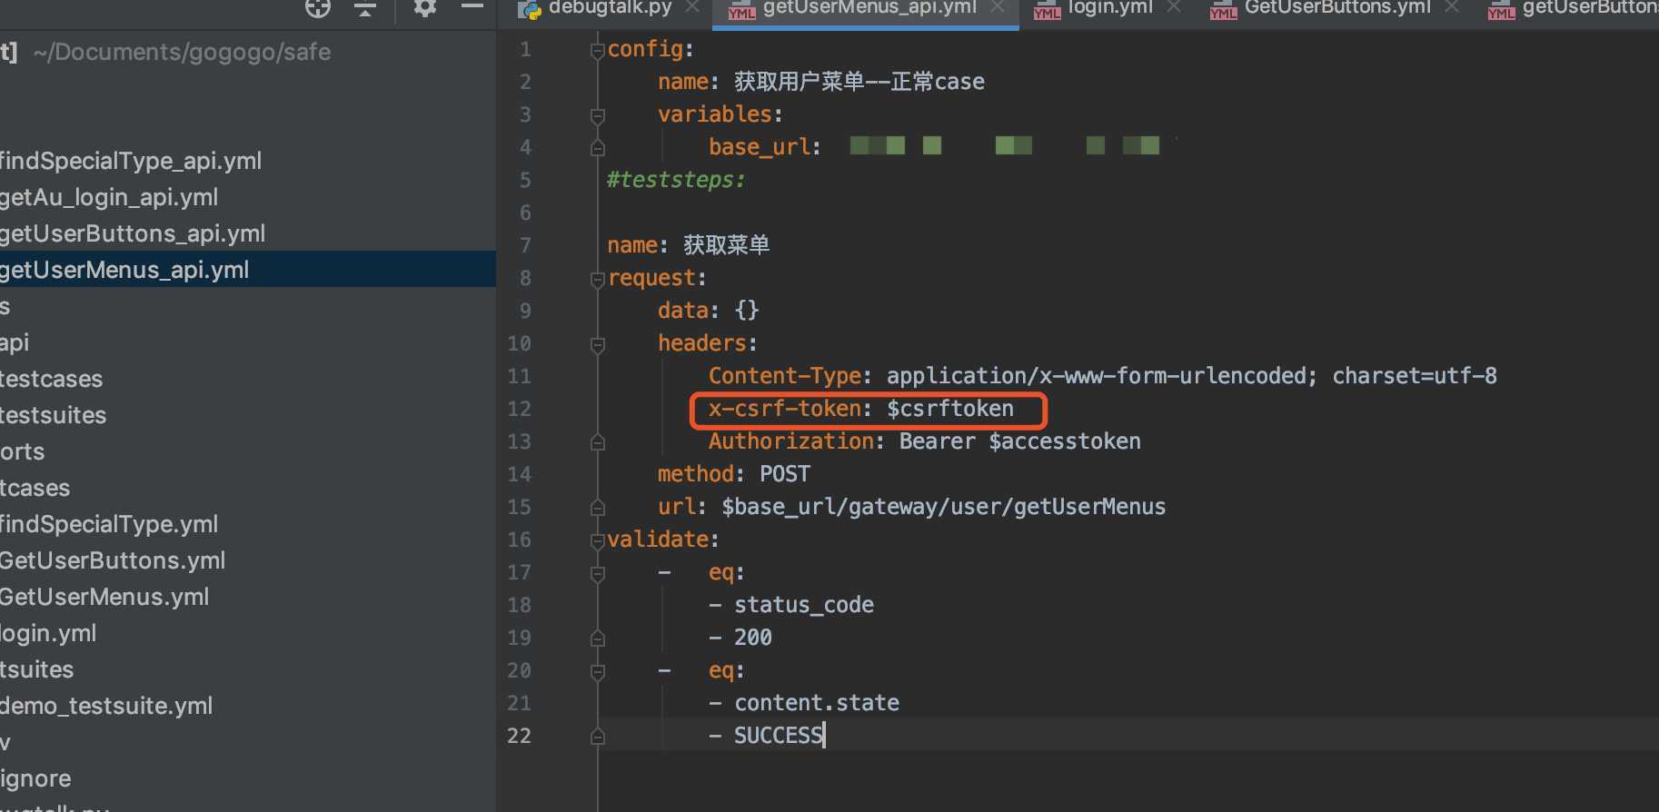
Task: Collapse the config block fold marker
Action: (x=597, y=50)
